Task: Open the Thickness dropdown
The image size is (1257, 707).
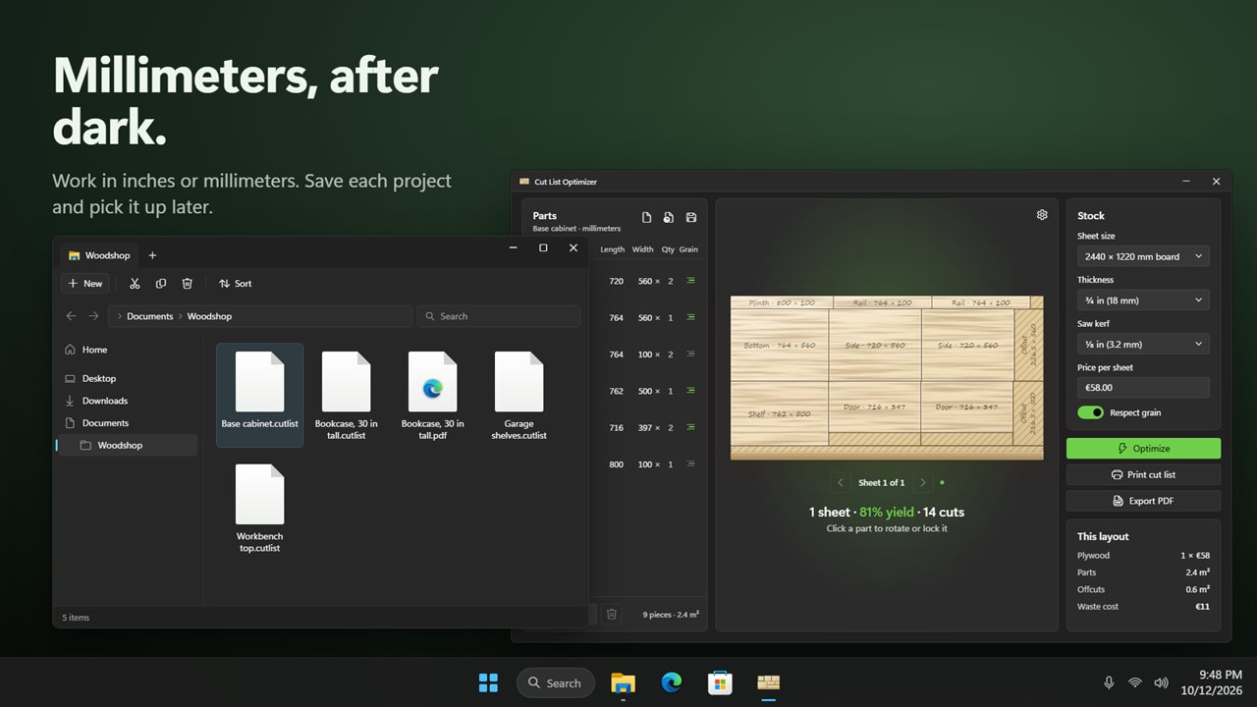Action: (1143, 300)
